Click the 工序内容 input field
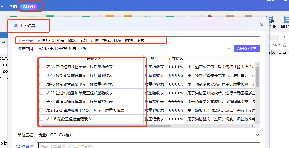The image size is (289, 148). (x=148, y=40)
